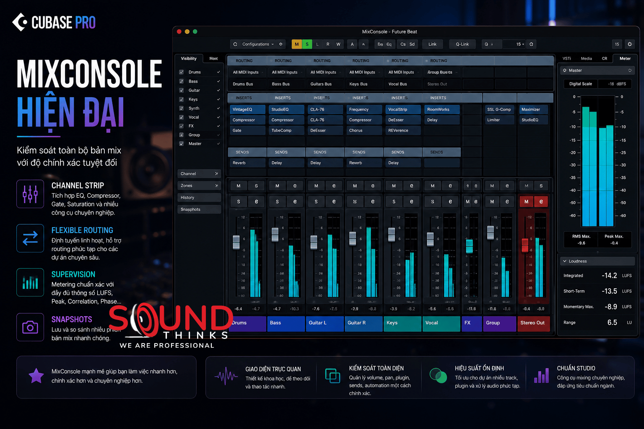
Task: Click the overlapping squares icon beside Kiểm Soát Toàn Diện
Action: 333,375
